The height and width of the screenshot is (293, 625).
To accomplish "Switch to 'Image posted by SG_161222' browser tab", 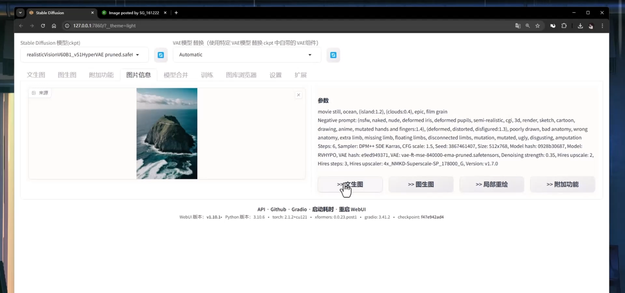I will click(x=133, y=13).
